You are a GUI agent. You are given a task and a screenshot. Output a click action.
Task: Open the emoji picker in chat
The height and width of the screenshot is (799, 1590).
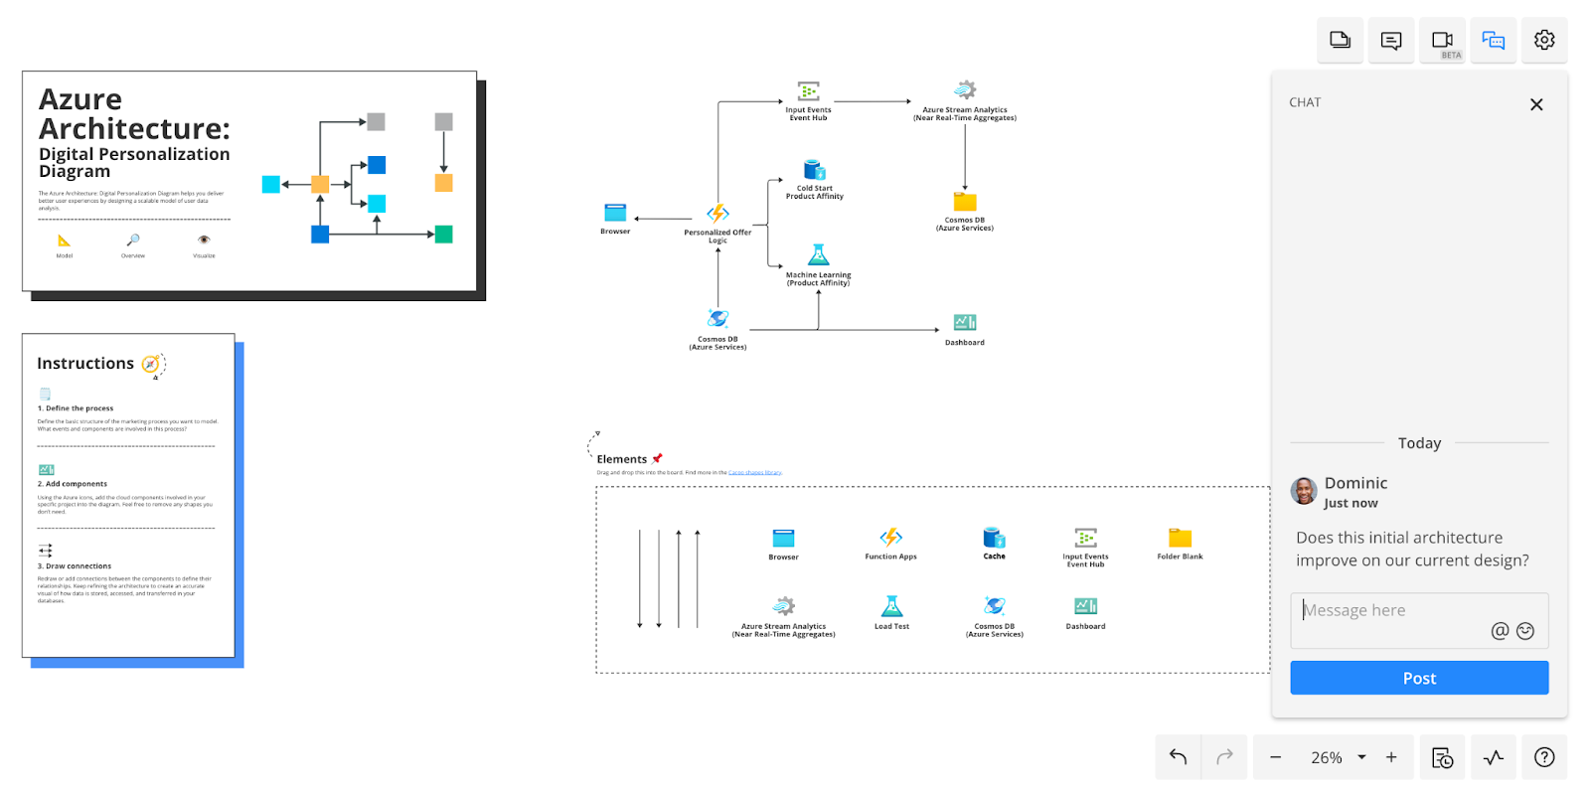coord(1525,630)
